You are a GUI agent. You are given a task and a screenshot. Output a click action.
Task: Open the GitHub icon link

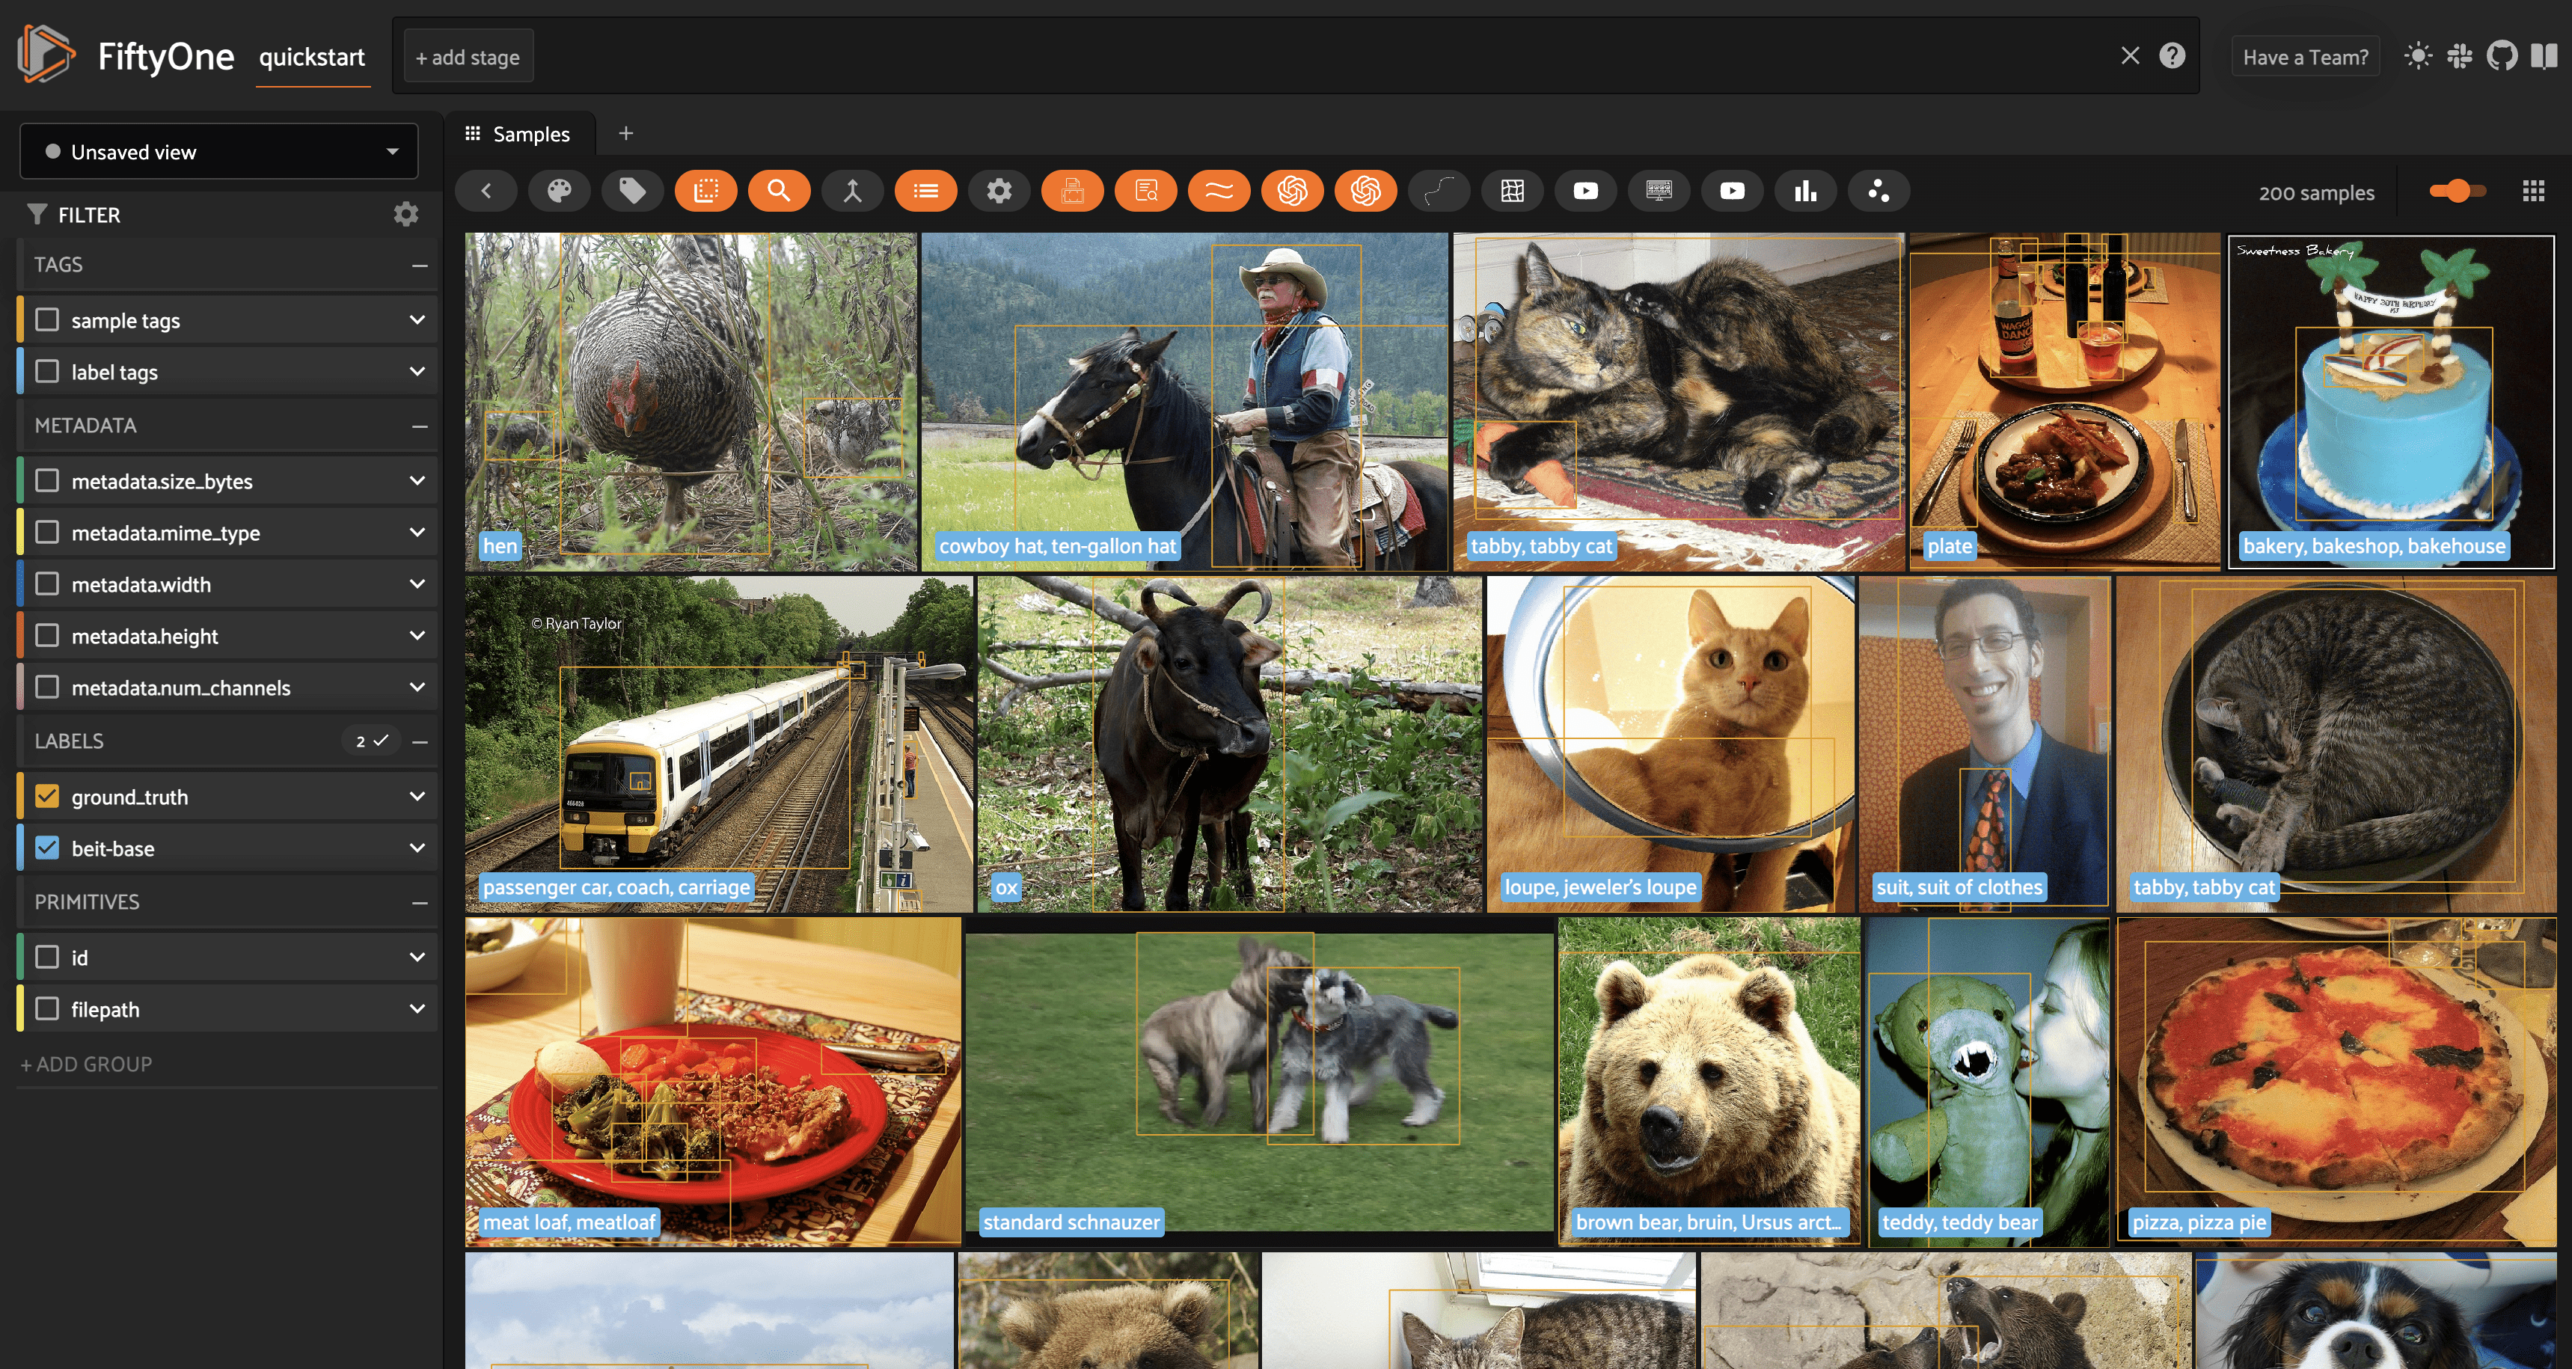pyautogui.click(x=2501, y=56)
